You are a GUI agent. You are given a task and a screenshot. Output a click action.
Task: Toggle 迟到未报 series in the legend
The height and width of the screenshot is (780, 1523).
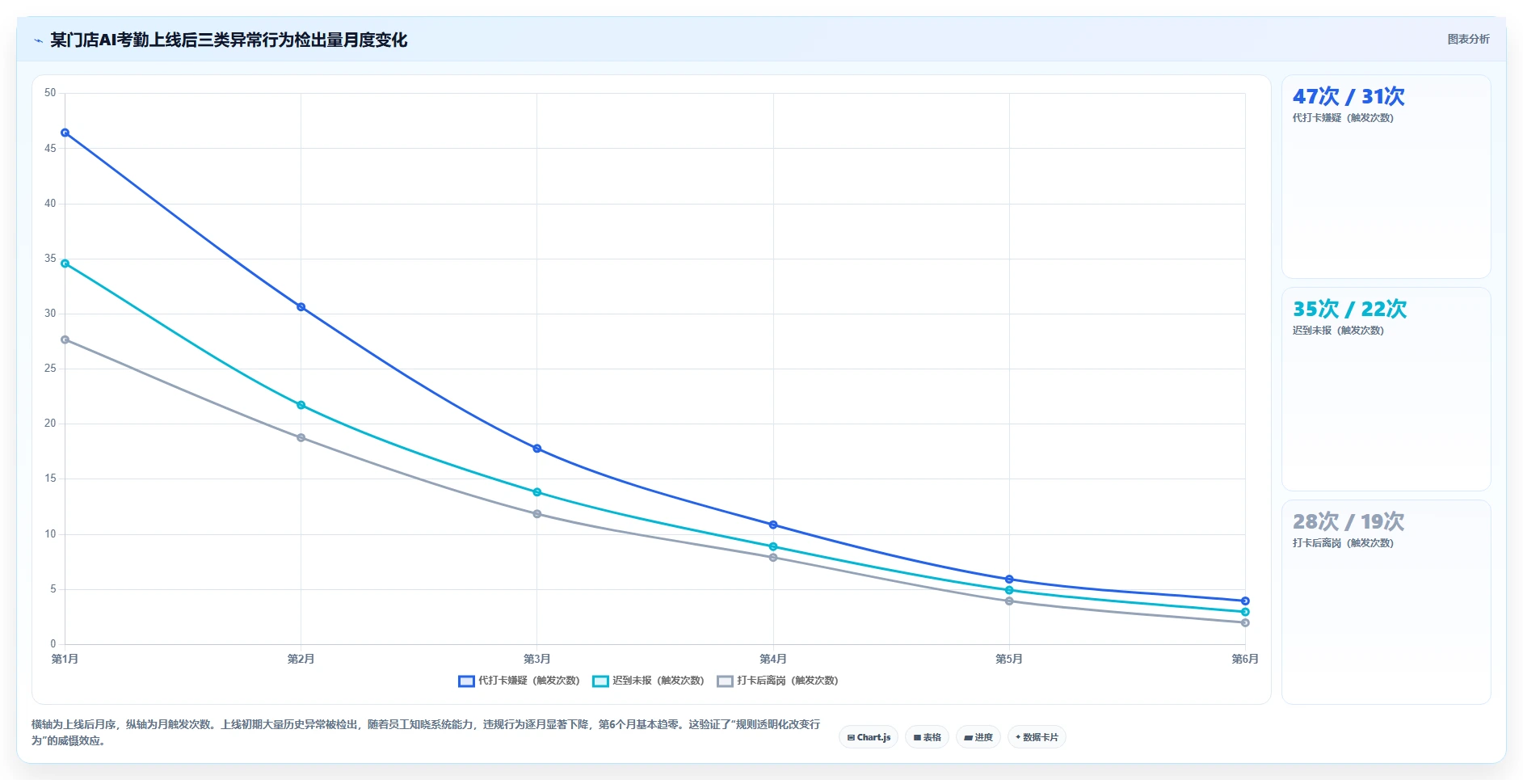pyautogui.click(x=648, y=681)
